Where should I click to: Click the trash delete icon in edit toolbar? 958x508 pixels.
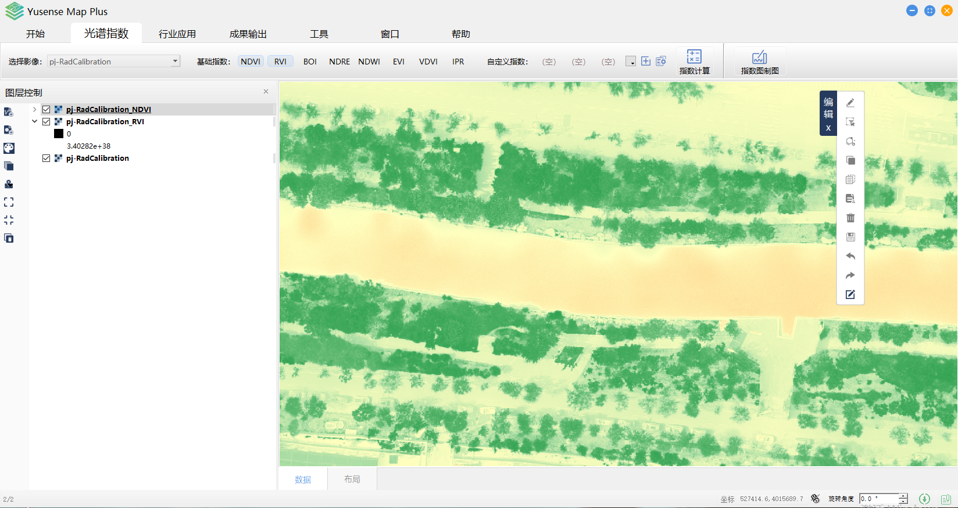(x=850, y=218)
